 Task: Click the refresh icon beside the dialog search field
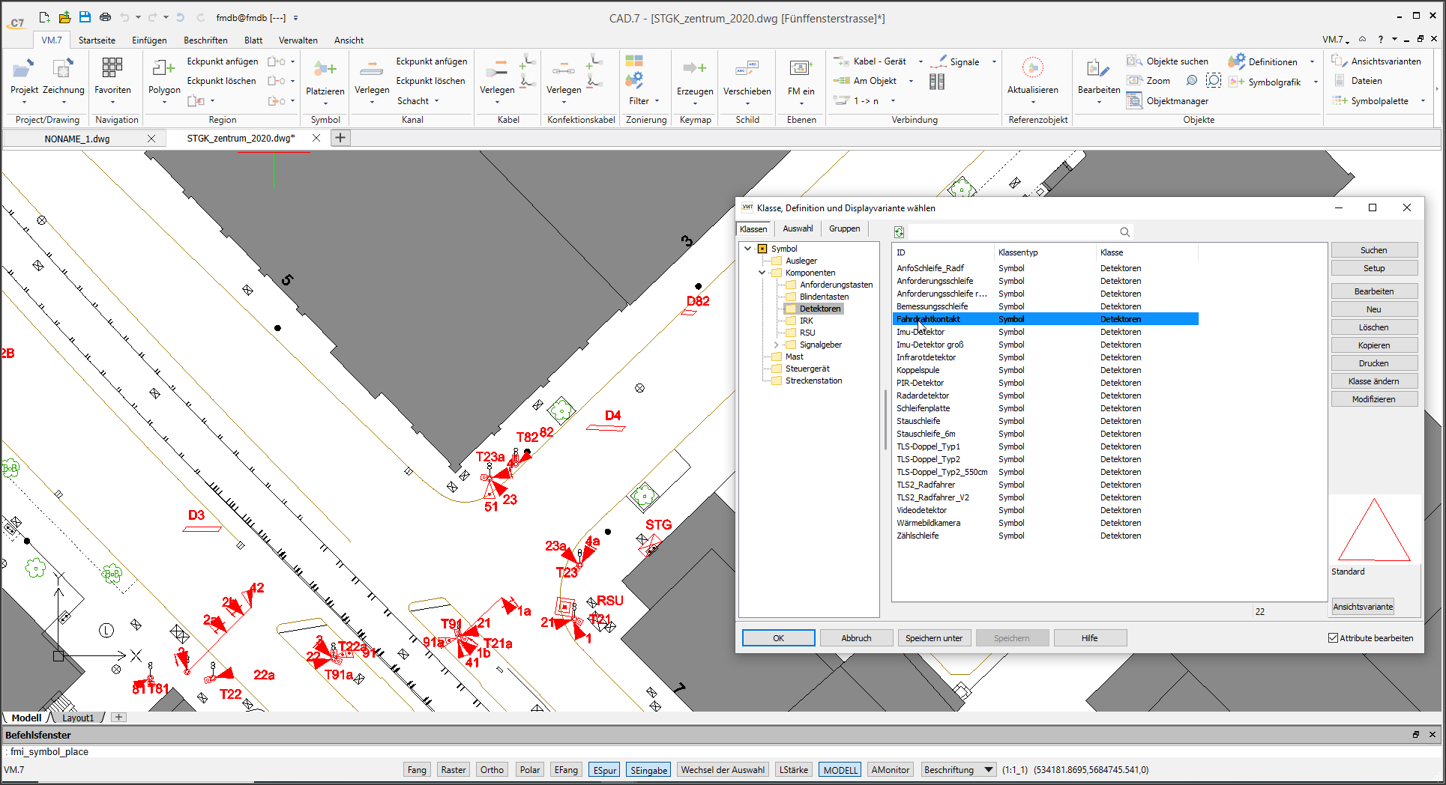[899, 232]
